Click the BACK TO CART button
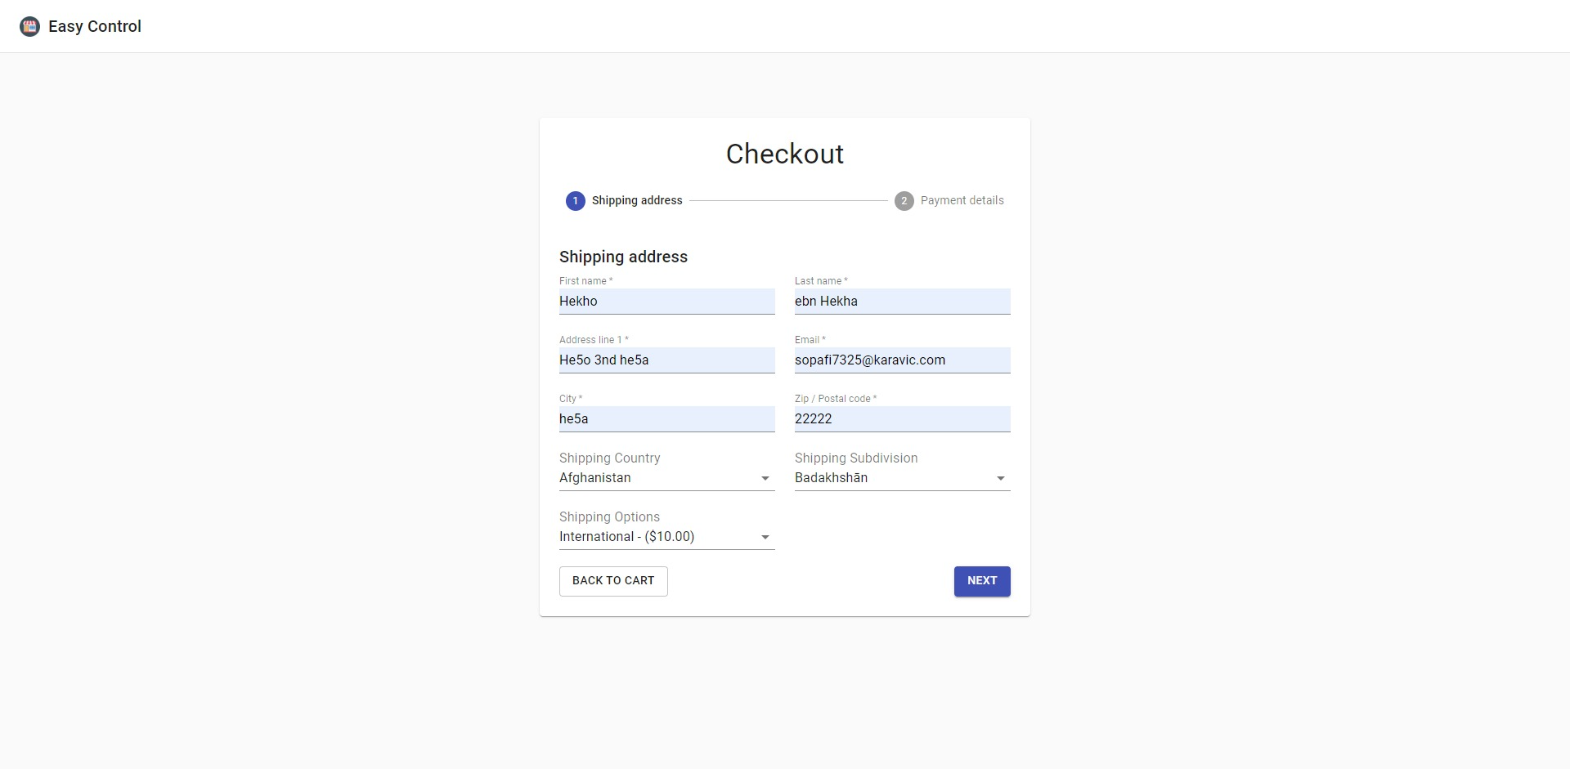Screen dimensions: 1570x769 [x=613, y=581]
